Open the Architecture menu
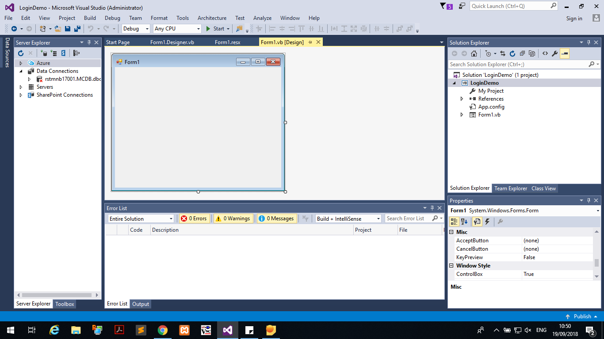604x339 pixels. point(212,18)
